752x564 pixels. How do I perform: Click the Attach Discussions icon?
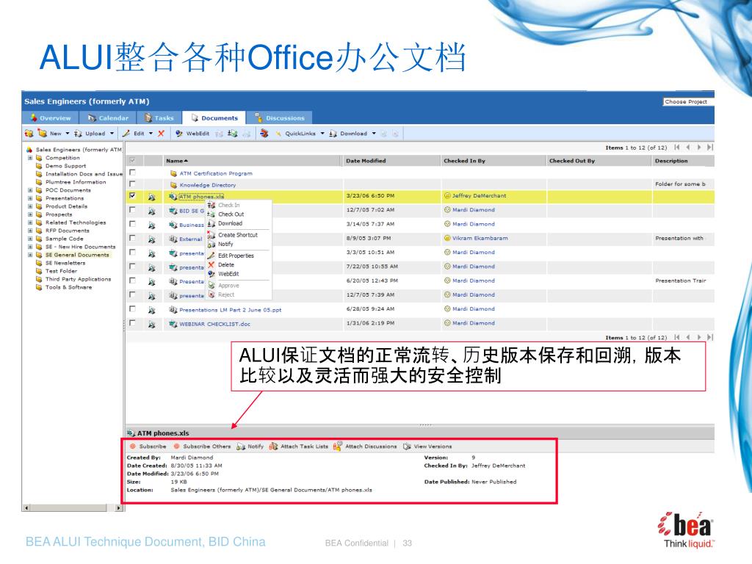pos(338,446)
